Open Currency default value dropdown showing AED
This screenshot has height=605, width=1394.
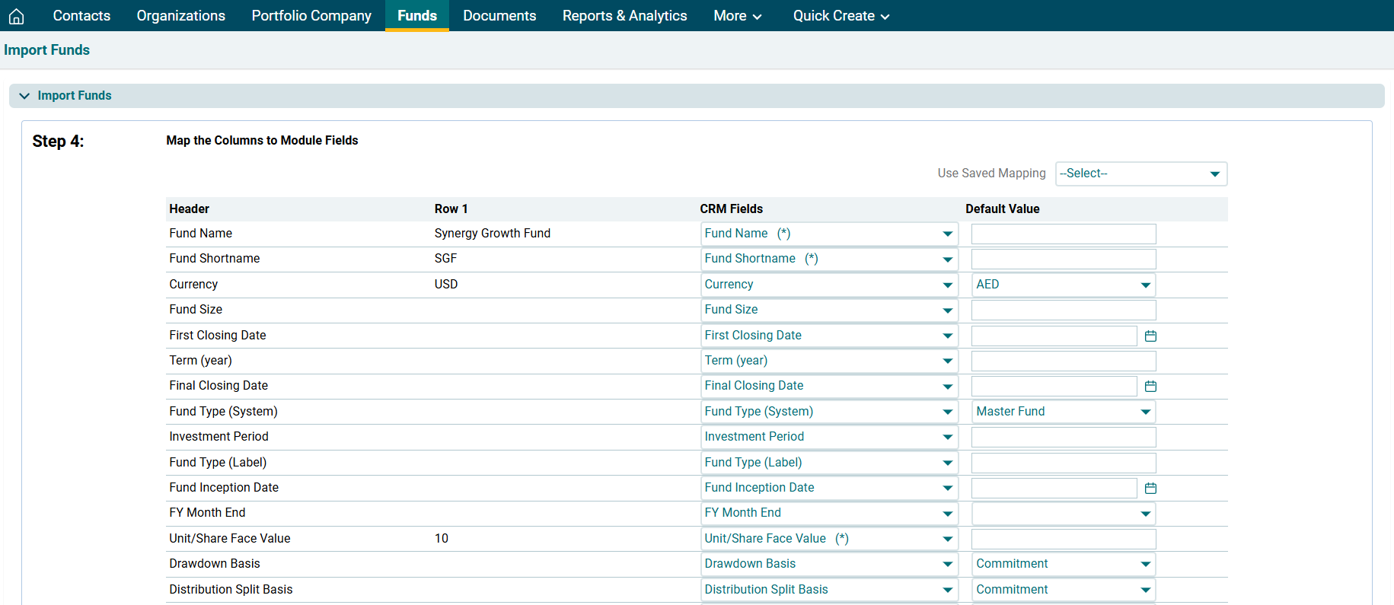click(1063, 285)
